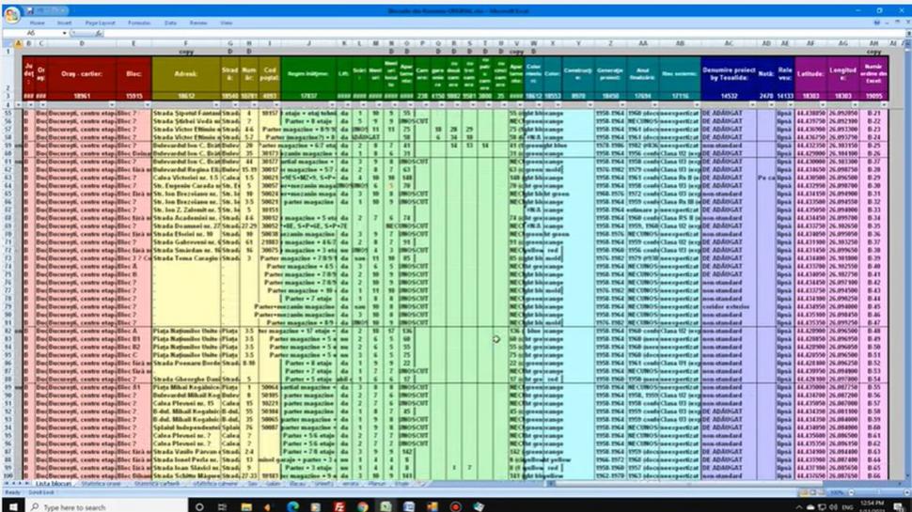Open Google Chrome from the taskbar
Viewport: 912px width, 512px height.
pos(362,506)
